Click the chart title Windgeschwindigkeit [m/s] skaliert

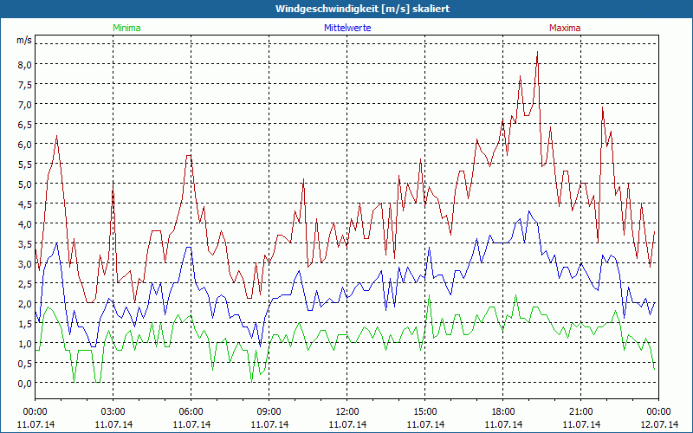[x=363, y=9]
